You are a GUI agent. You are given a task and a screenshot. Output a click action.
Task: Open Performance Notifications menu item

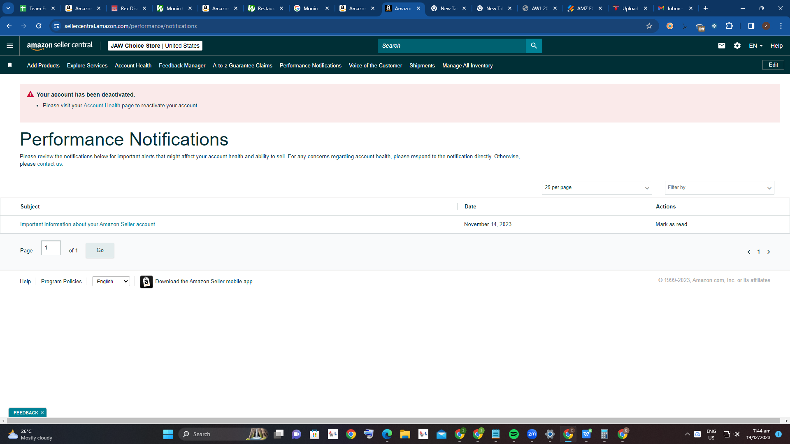[x=311, y=65]
